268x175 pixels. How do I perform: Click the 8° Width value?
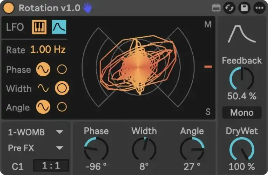pos(144,167)
